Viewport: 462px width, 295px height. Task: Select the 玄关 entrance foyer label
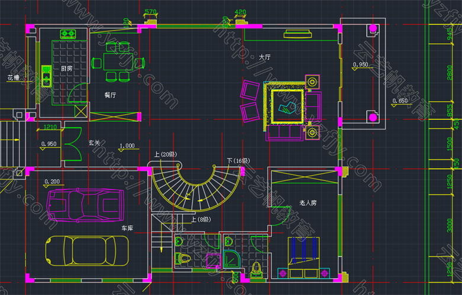click(94, 142)
